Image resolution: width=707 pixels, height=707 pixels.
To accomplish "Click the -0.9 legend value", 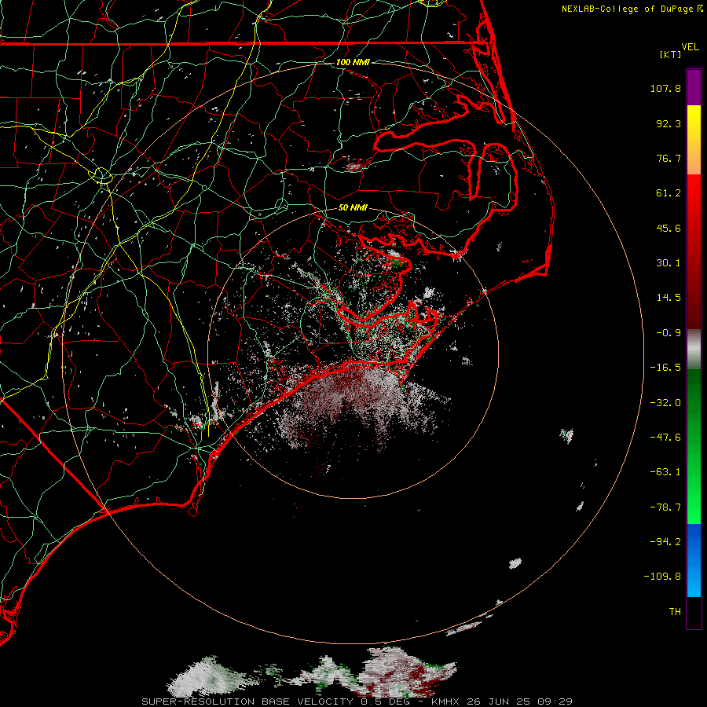I will tap(669, 333).
